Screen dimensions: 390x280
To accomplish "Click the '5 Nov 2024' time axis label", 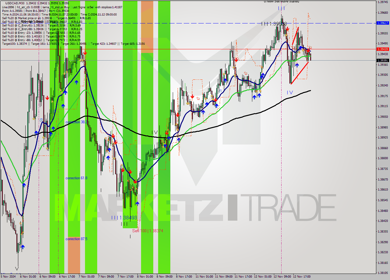I will [x=8, y=277].
